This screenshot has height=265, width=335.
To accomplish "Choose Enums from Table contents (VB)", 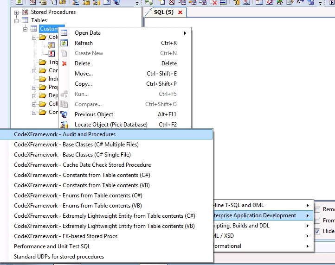I will pyautogui.click(x=106, y=206).
